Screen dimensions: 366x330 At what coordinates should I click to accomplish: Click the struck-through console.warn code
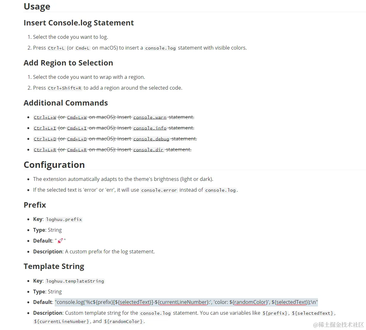(x=150, y=117)
